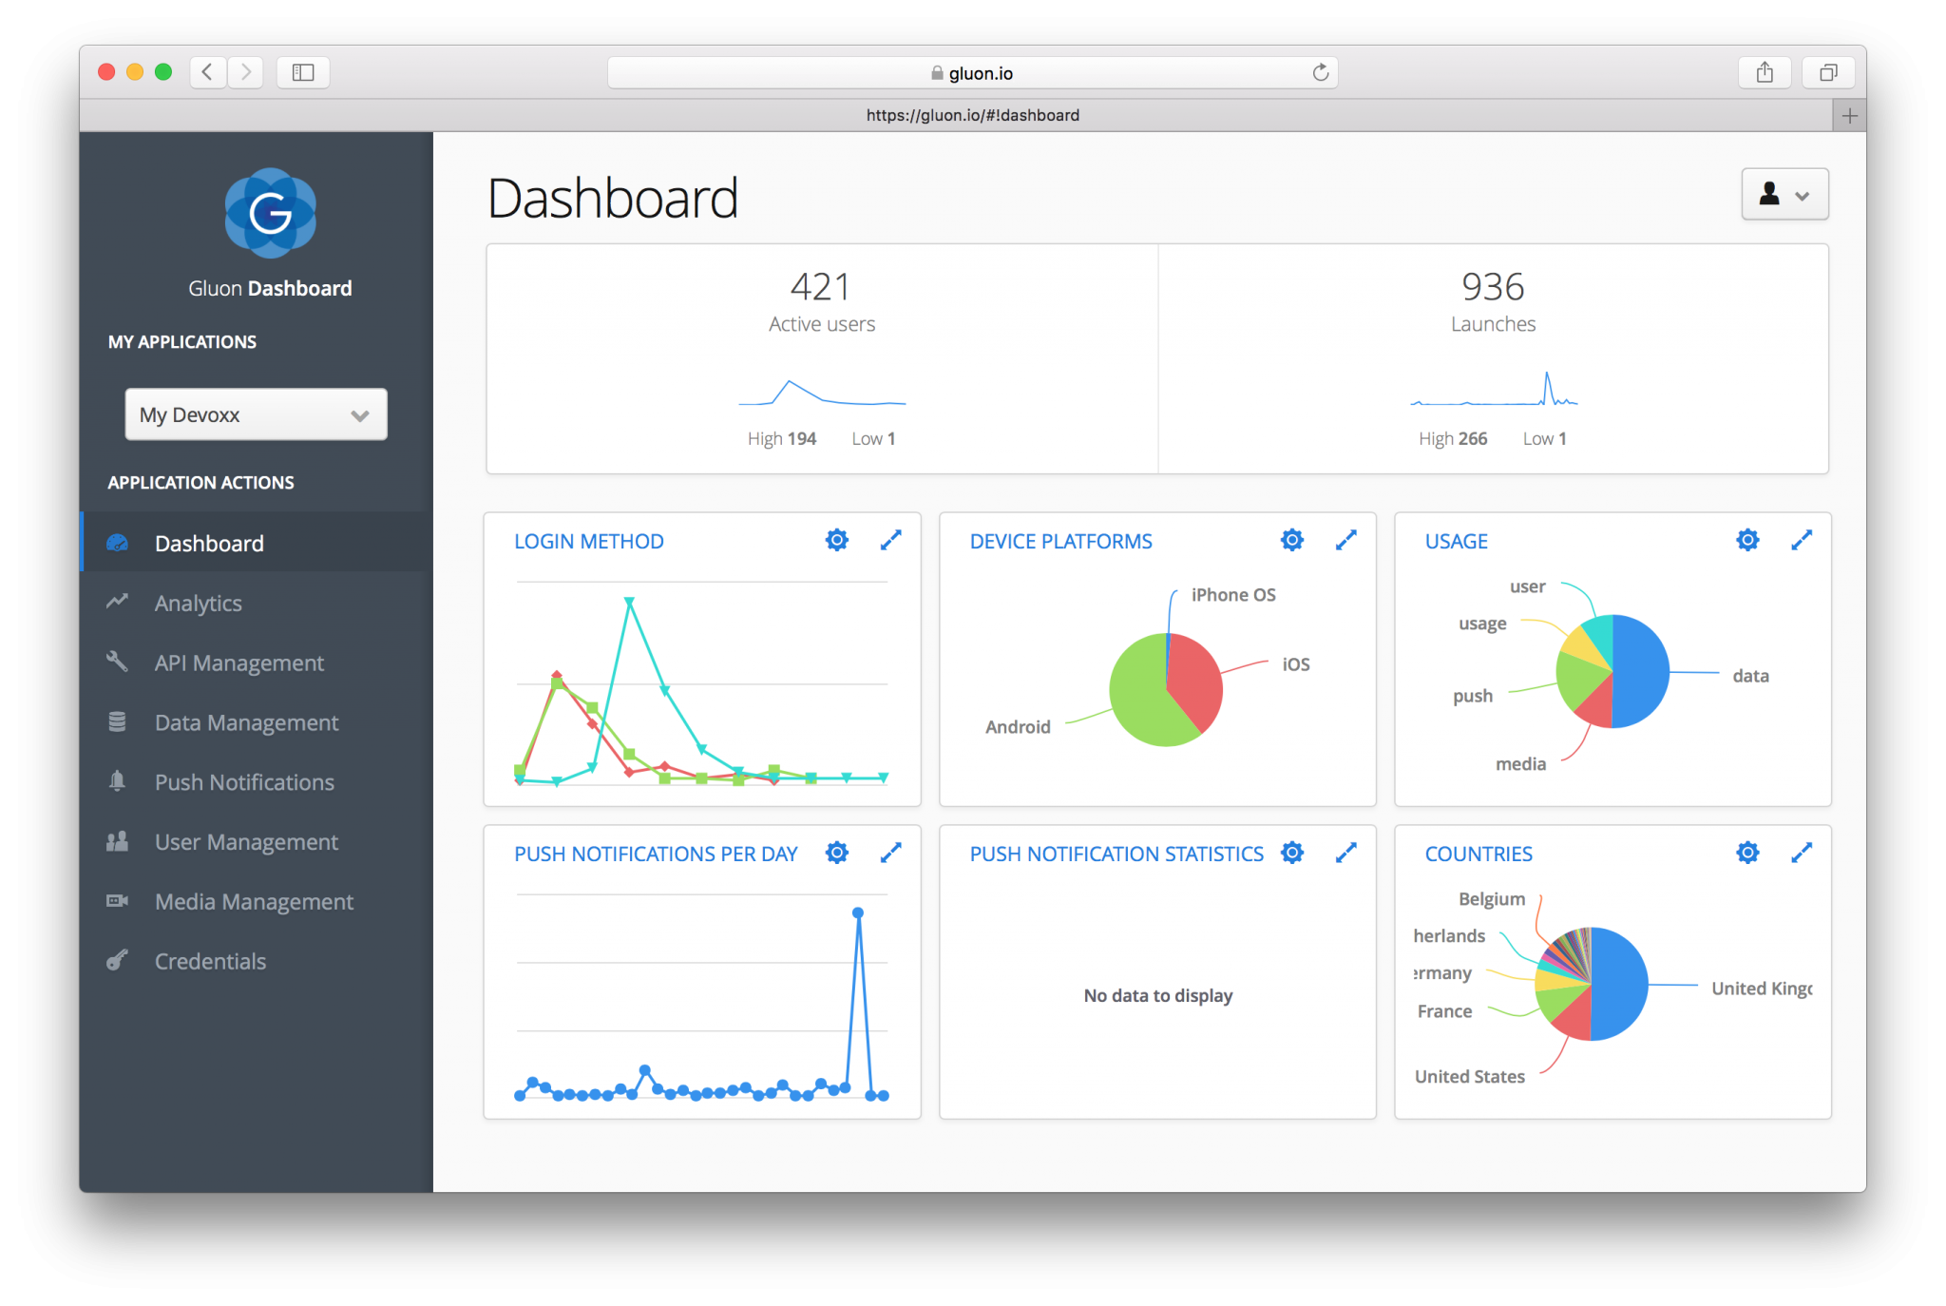Open settings for Login Method widget
Screen dimensions: 1946x1306
pos(836,541)
